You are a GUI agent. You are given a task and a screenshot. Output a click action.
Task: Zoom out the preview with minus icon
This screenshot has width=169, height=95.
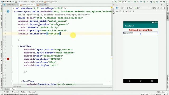[x=152, y=8]
